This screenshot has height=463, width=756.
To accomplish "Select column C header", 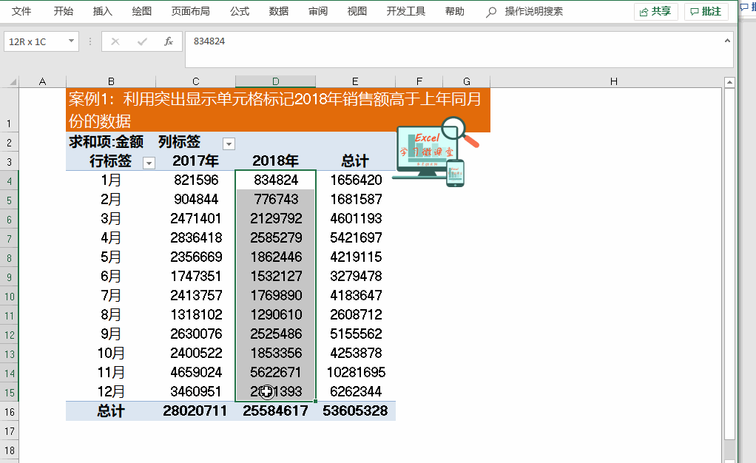I will [196, 81].
